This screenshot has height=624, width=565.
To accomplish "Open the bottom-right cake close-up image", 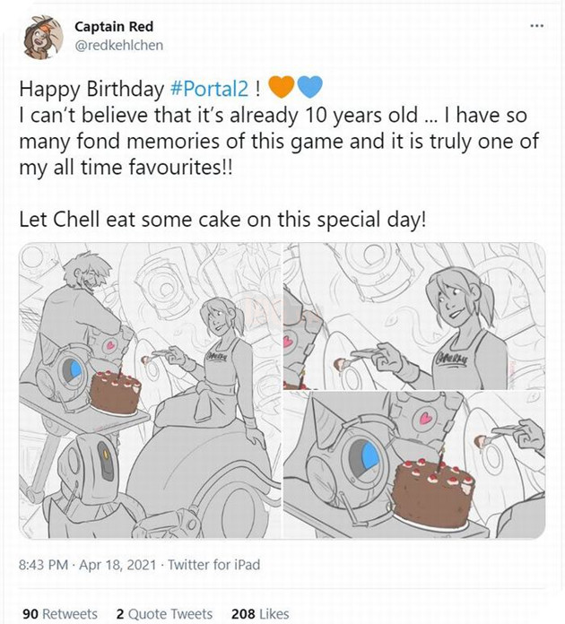I will [x=413, y=465].
